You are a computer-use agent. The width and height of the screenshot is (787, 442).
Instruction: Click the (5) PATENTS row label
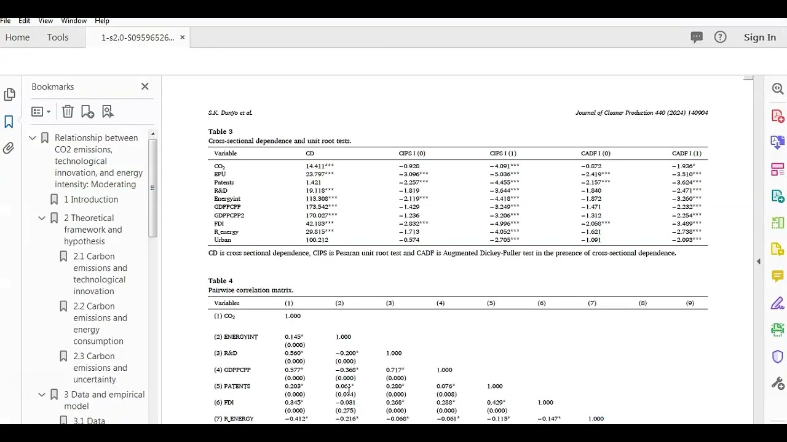(x=232, y=386)
